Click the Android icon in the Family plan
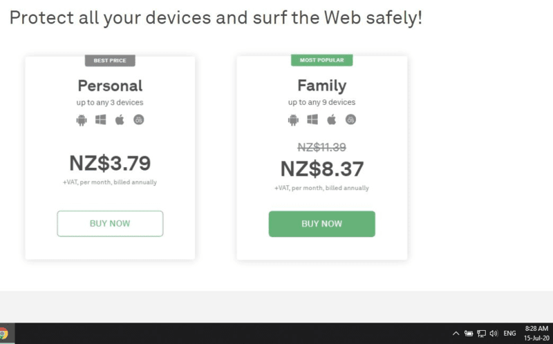This screenshot has height=344, width=553. 293,120
